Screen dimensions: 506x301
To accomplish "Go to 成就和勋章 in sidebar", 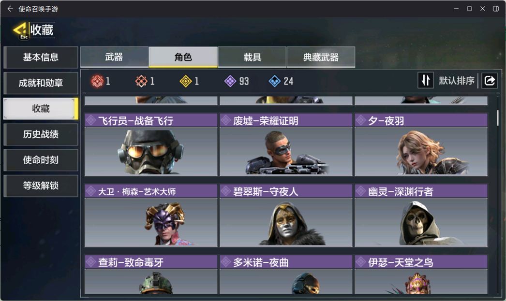I will (x=41, y=83).
